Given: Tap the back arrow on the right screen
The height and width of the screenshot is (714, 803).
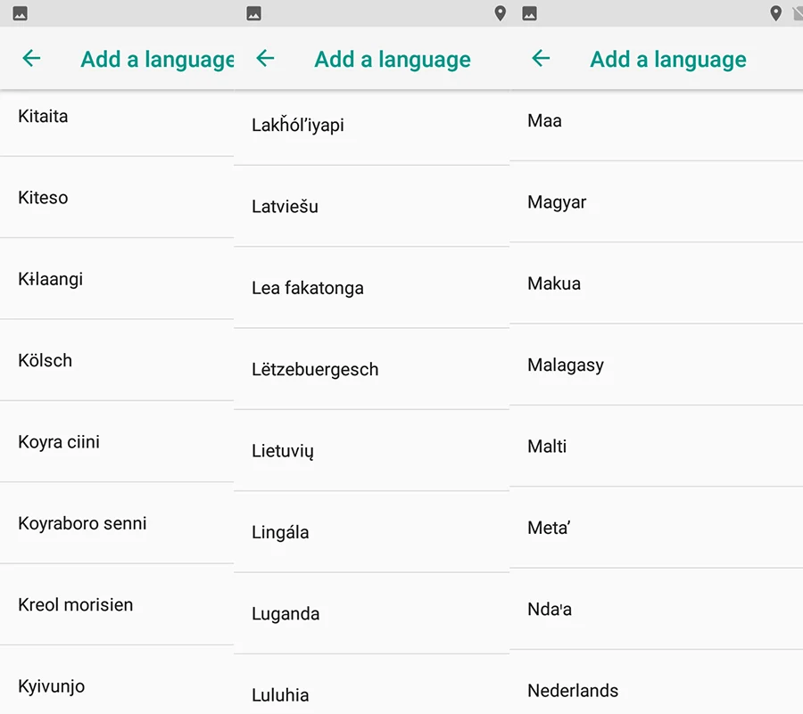Looking at the screenshot, I should coord(541,58).
